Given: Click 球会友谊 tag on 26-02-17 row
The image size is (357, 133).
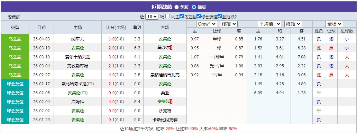Looking at the screenshot, I should coord(15,84).
